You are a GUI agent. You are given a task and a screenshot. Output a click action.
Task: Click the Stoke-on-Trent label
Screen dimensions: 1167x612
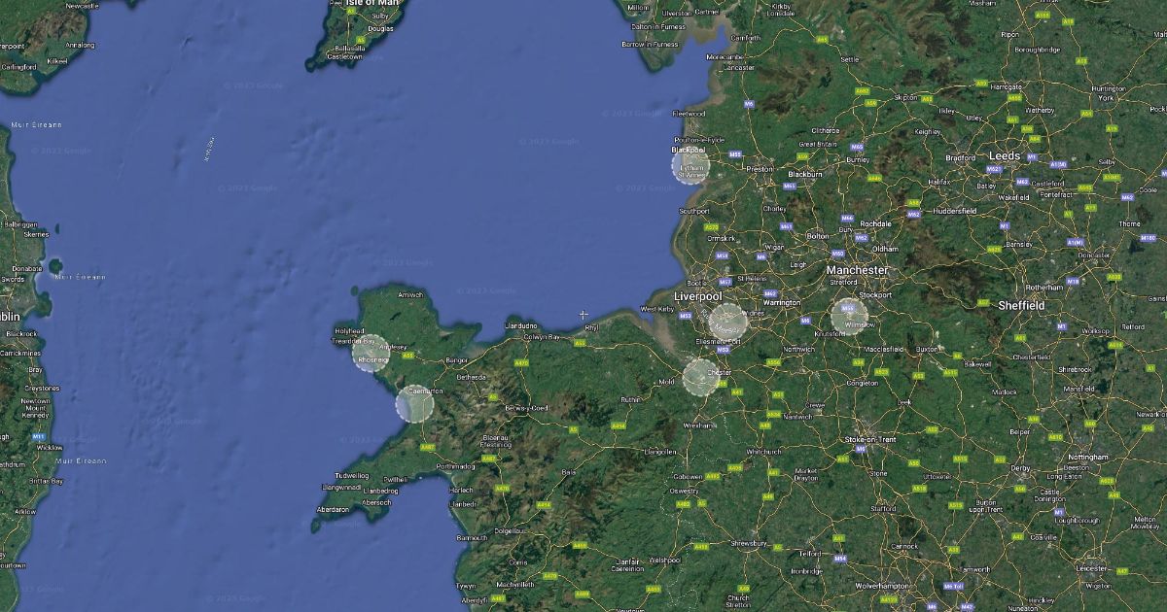(869, 440)
